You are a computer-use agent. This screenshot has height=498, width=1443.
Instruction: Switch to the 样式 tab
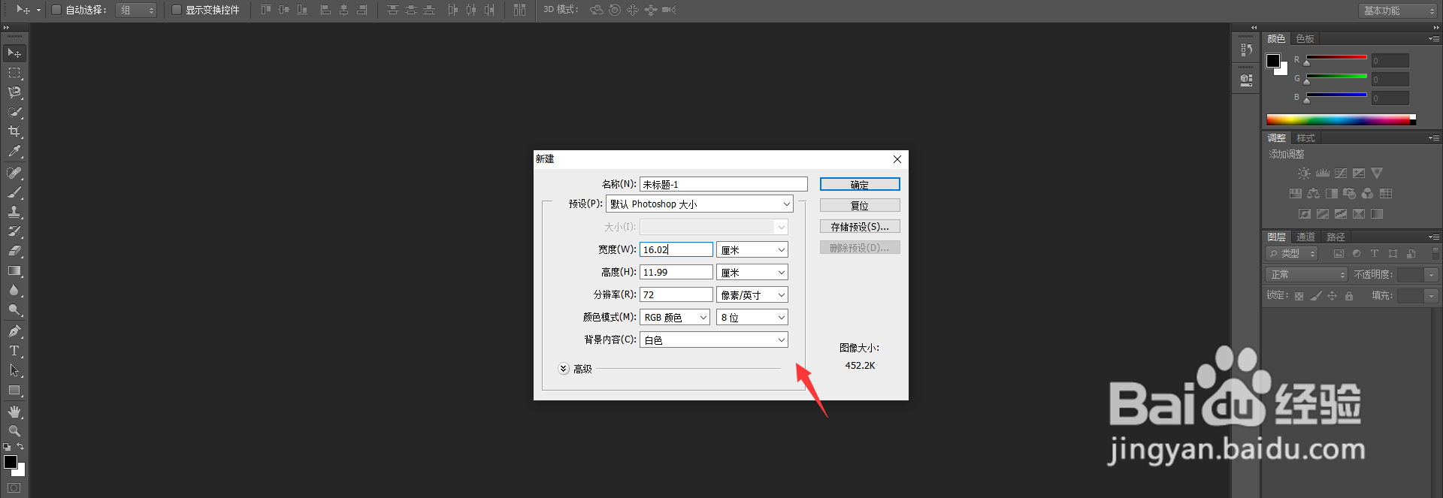pyautogui.click(x=1306, y=138)
